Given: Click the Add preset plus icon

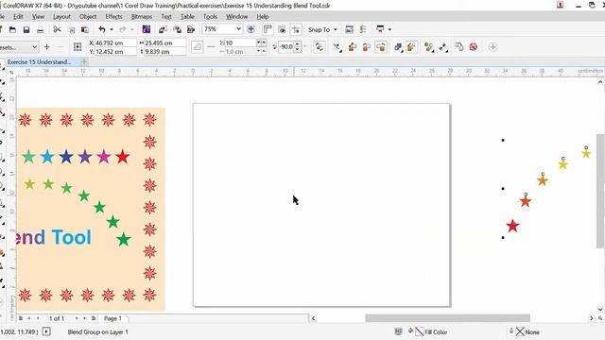Looking at the screenshot, I should (46, 47).
